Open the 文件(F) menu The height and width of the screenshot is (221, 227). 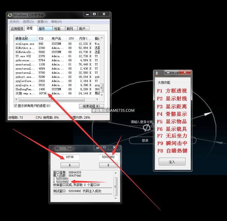coord(14,22)
